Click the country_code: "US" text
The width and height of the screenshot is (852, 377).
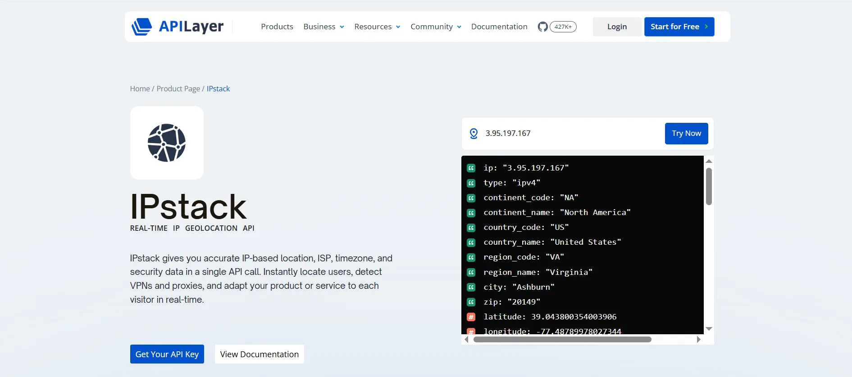pos(526,227)
